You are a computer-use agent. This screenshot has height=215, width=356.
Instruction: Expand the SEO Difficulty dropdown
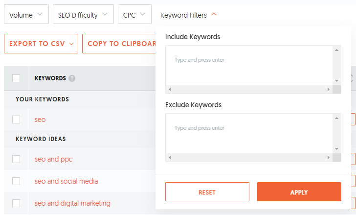click(83, 14)
